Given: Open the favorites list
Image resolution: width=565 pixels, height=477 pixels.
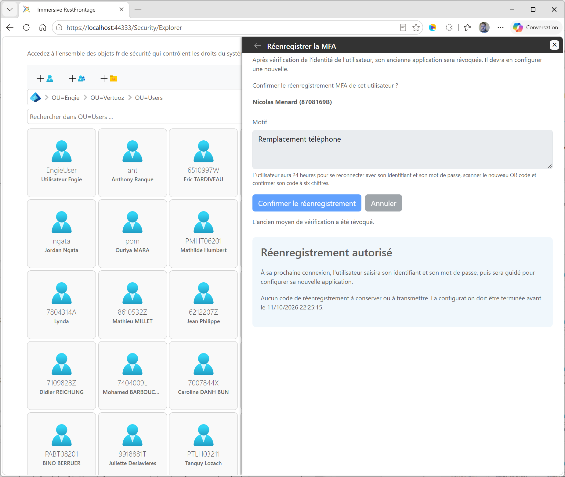Looking at the screenshot, I should point(467,27).
